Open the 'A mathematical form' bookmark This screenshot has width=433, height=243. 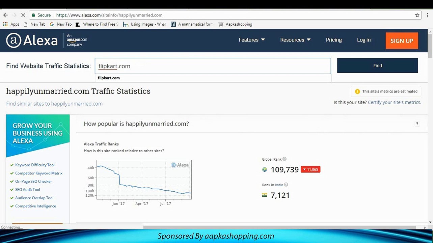click(192, 24)
